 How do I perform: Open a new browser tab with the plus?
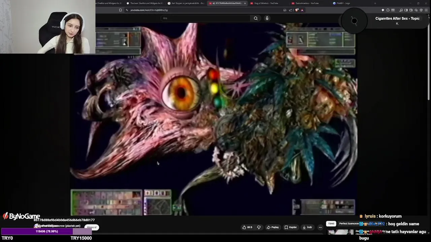pyautogui.click(x=375, y=3)
